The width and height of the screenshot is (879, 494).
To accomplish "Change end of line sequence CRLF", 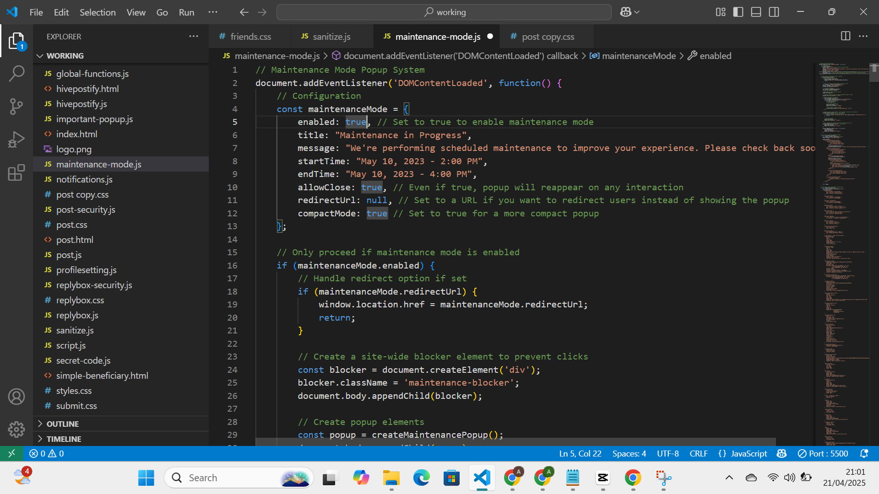I will point(699,453).
